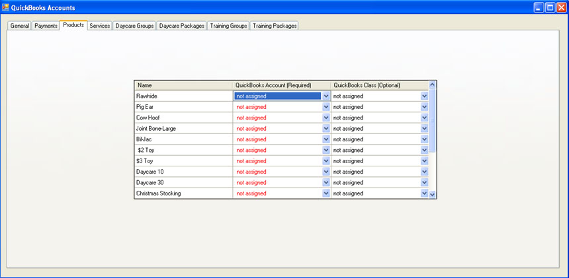
Task: Open the Payments tab
Action: [46, 26]
